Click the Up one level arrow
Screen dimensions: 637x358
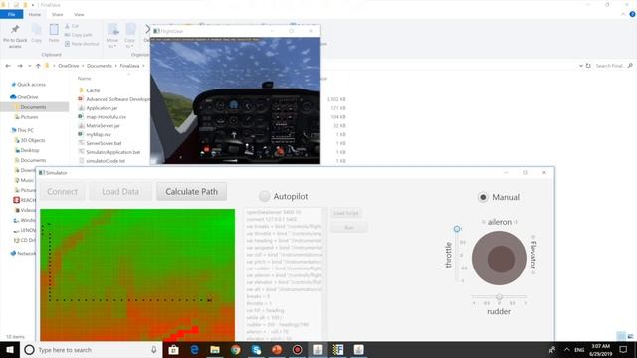[38, 66]
